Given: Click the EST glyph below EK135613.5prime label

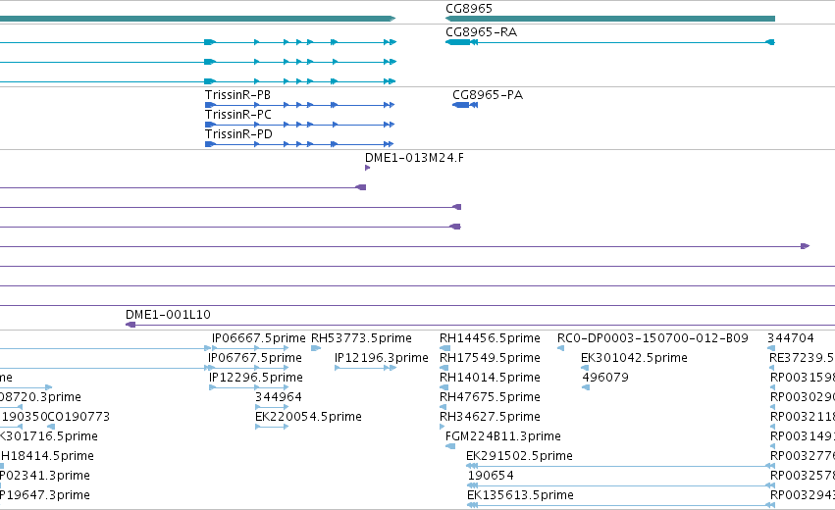Looking at the screenshot, I should pos(620,505).
